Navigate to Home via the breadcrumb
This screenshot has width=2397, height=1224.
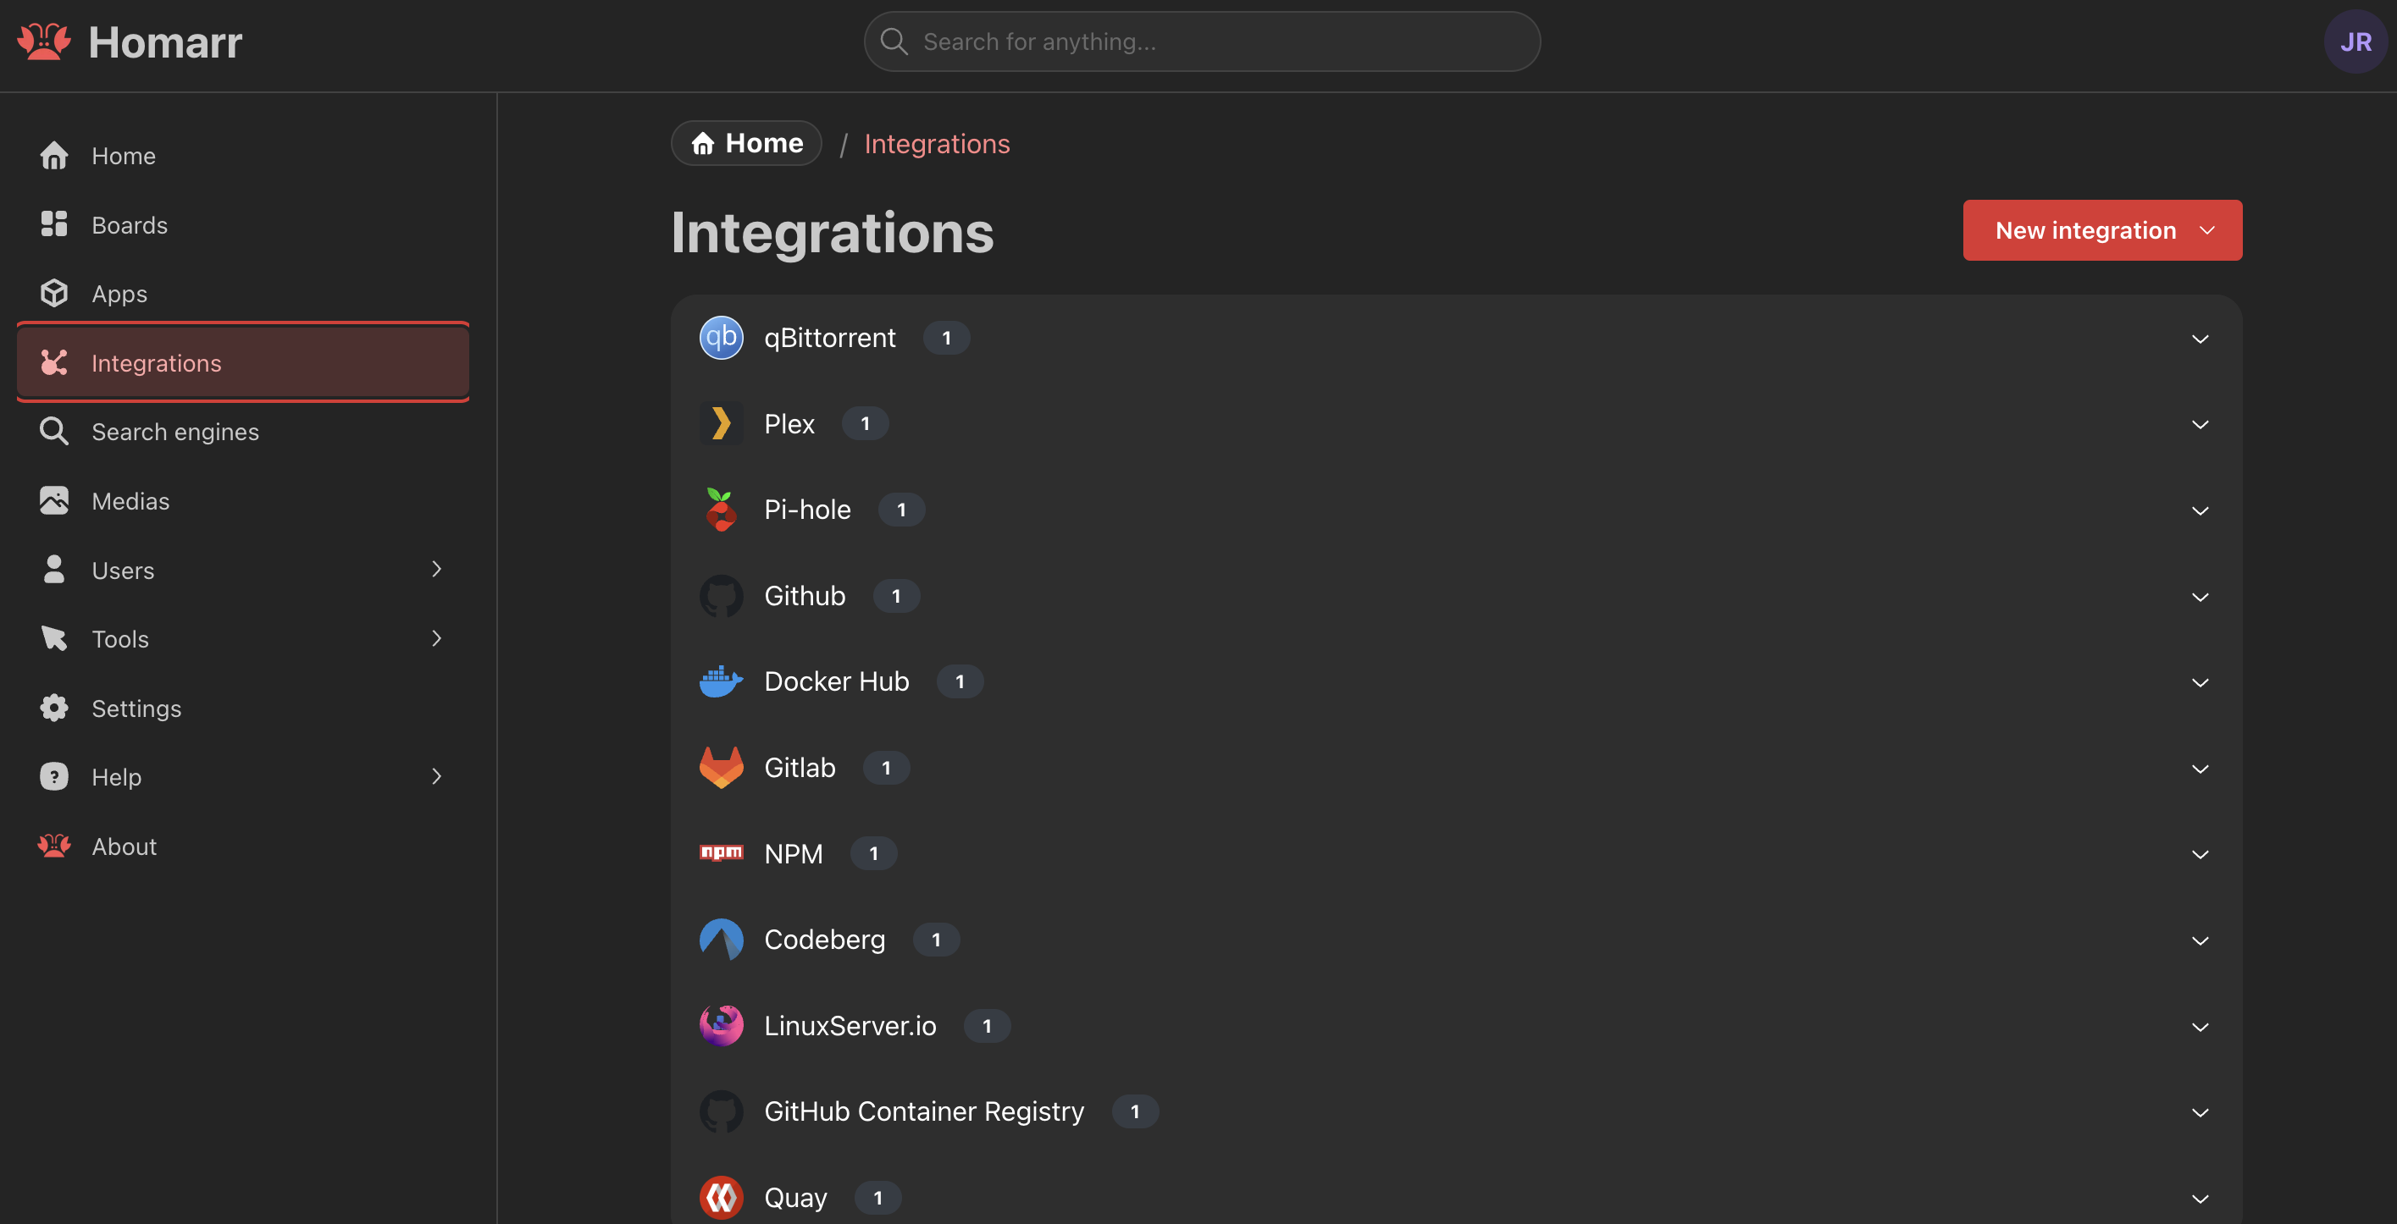click(x=746, y=142)
